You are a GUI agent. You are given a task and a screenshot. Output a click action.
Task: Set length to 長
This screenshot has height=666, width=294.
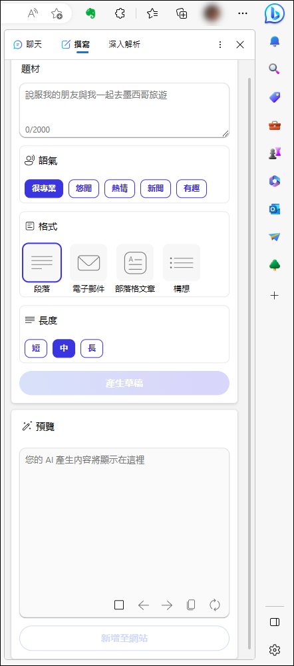click(92, 348)
